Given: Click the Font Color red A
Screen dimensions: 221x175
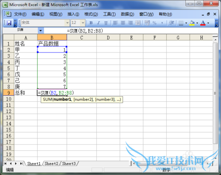Looking at the screenshot, I should tap(203, 23).
